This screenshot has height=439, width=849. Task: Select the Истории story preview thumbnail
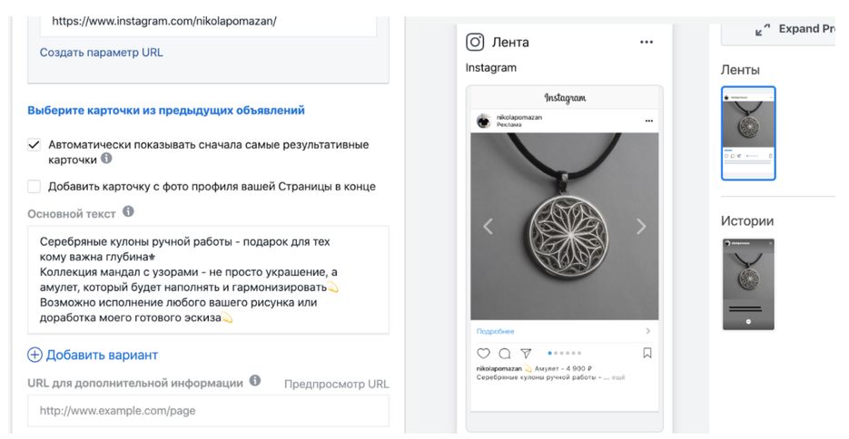click(748, 285)
